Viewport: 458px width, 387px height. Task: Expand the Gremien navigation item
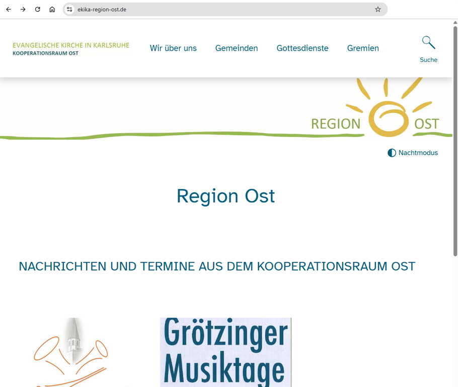pos(363,48)
